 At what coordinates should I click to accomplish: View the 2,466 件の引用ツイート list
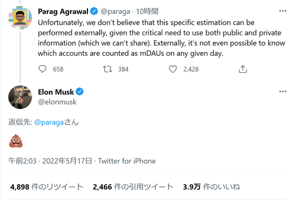pos(133,187)
